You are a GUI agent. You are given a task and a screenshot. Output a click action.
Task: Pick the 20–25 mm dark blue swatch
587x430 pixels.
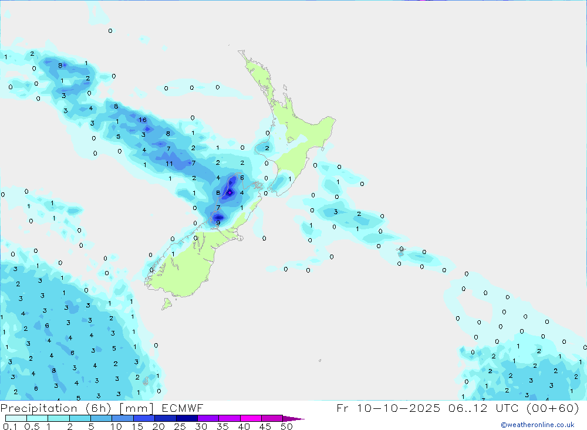tap(166, 418)
